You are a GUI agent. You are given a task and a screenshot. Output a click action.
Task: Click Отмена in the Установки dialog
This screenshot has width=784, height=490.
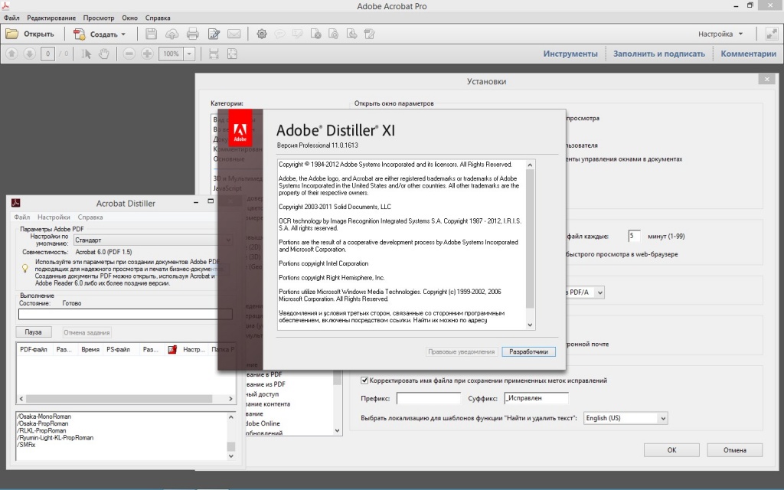click(x=734, y=450)
